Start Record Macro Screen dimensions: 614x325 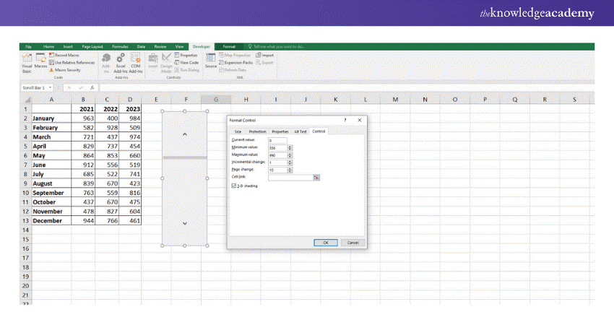(66, 55)
